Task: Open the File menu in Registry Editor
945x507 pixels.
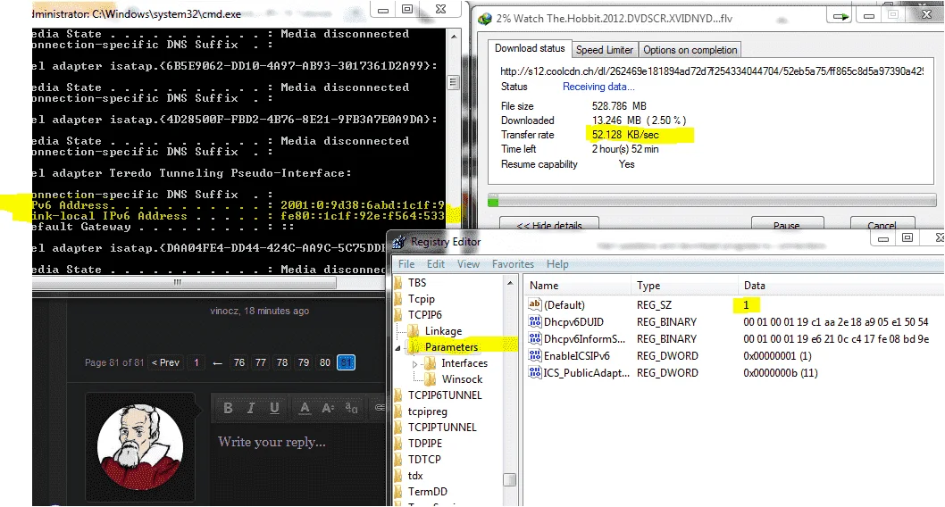Action: click(x=406, y=263)
